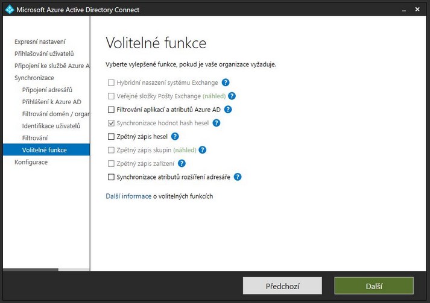The width and height of the screenshot is (430, 303).
Task: Toggle Synchronizace hodnot hash hesel checkbox
Action: click(111, 123)
